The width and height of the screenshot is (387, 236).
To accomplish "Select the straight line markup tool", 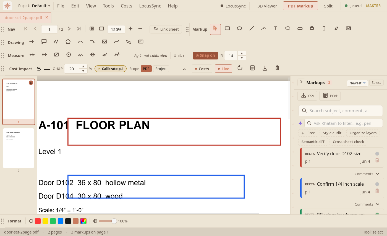I will point(252,28).
